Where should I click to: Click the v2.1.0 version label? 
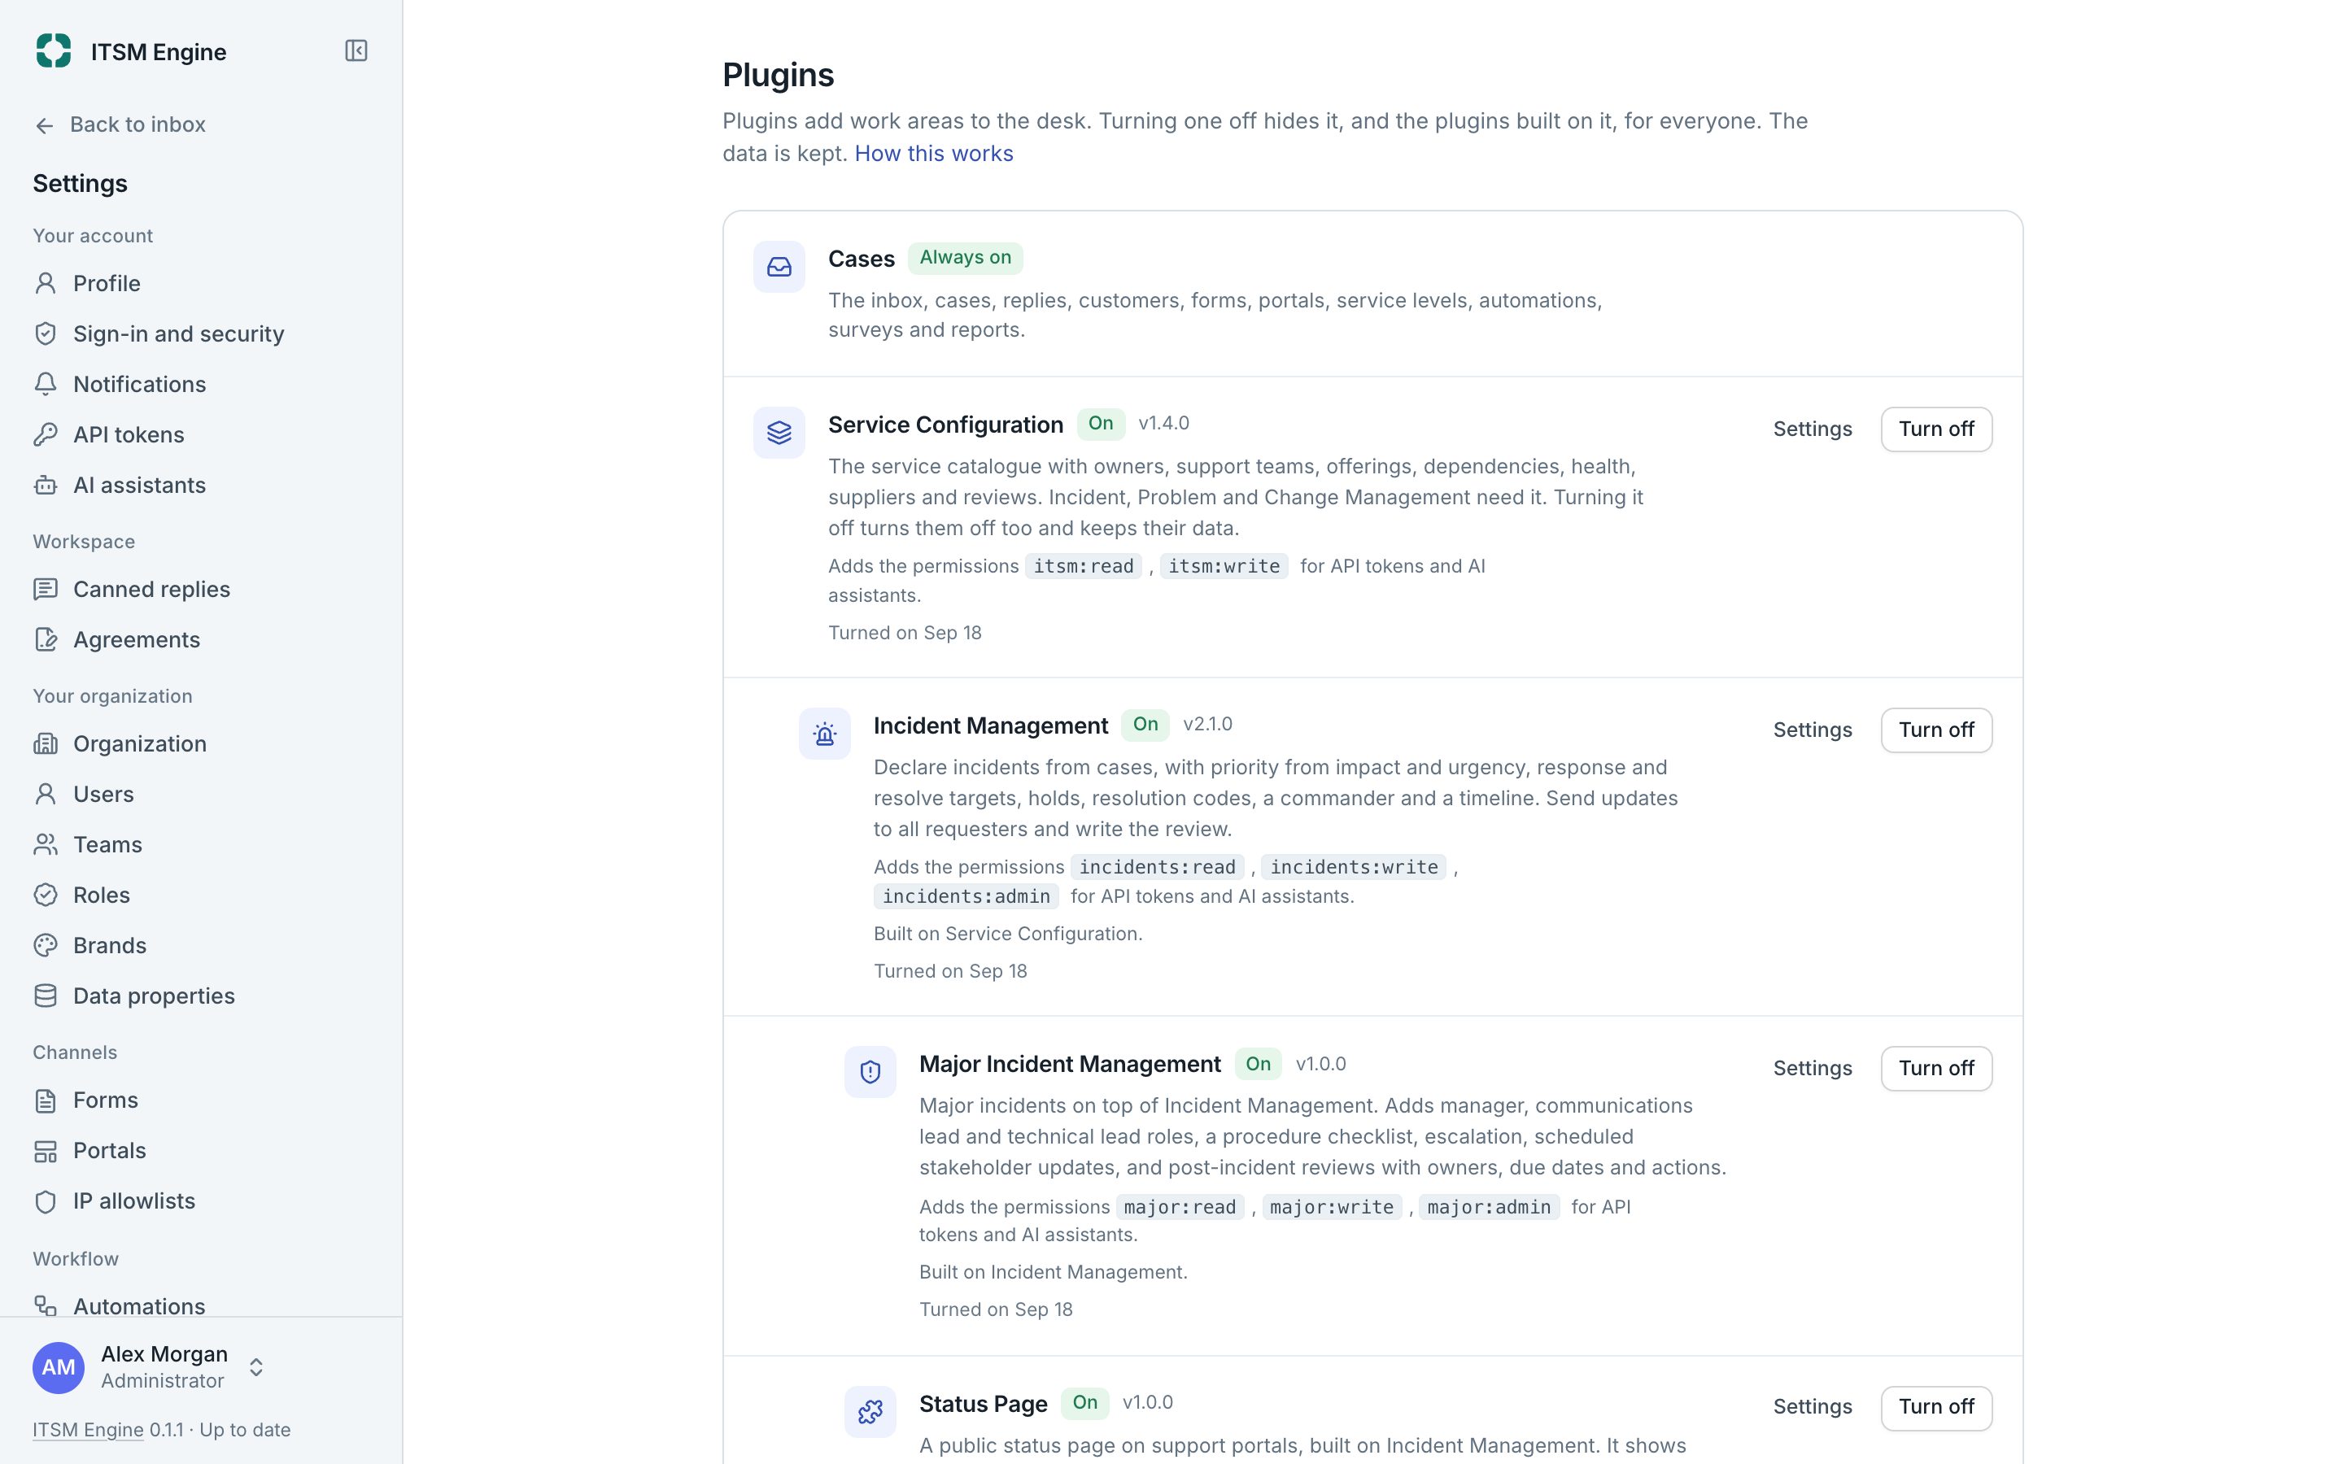(1207, 724)
